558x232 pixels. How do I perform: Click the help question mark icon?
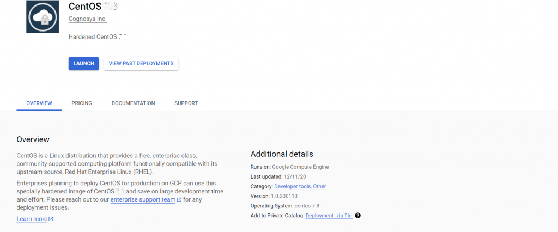pyautogui.click(x=358, y=216)
